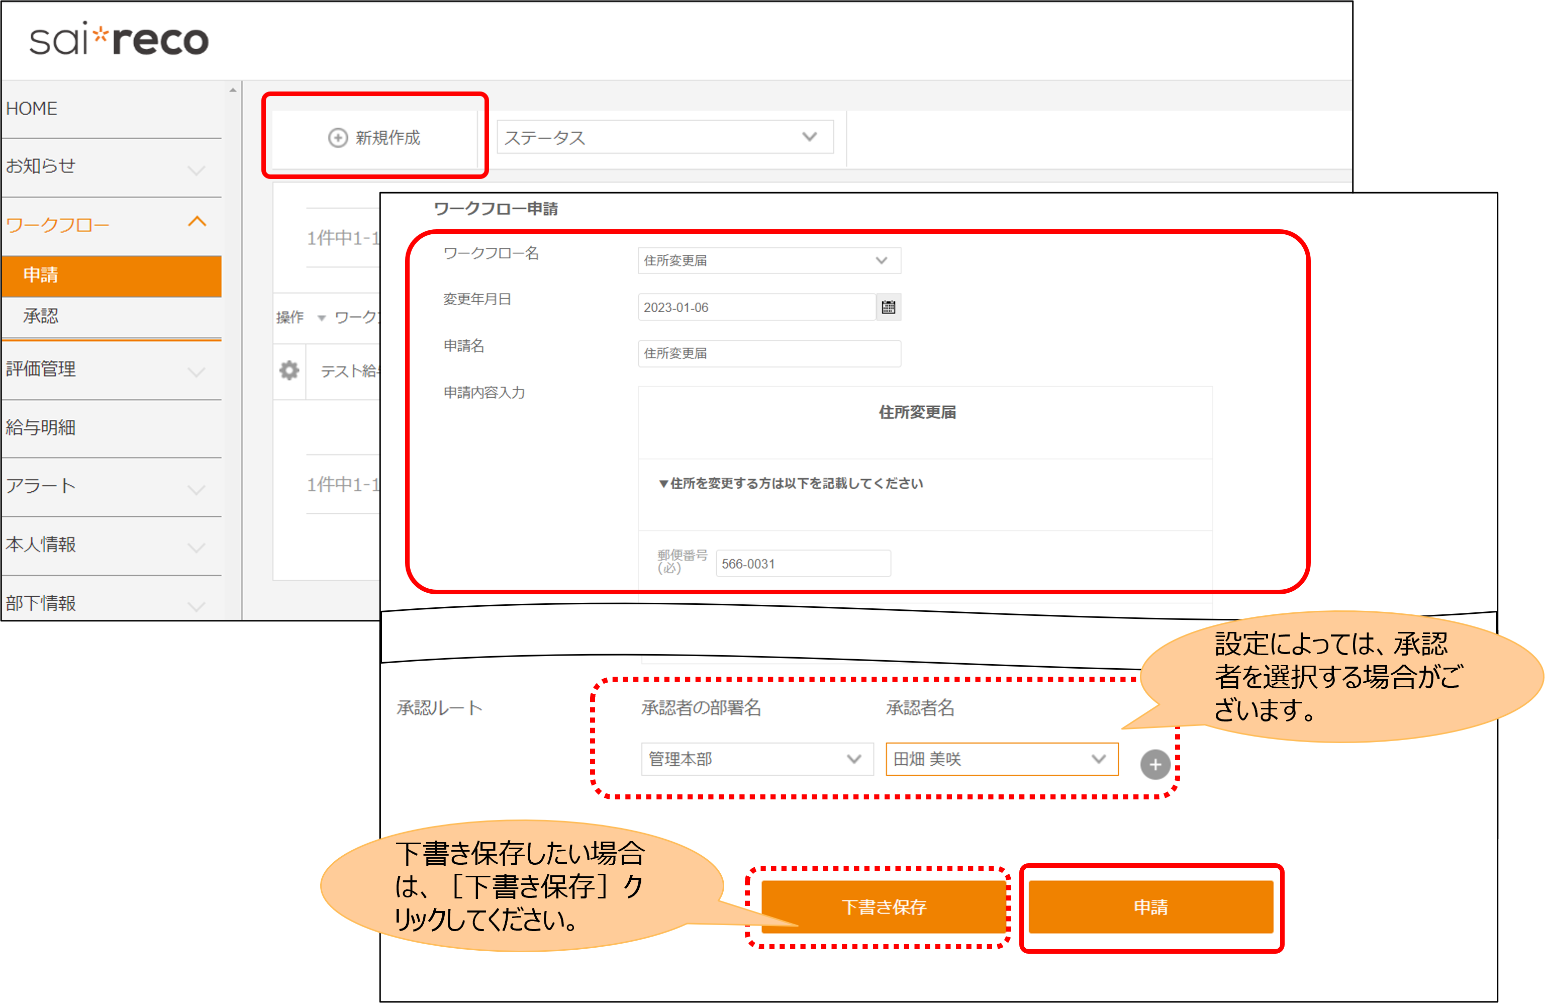The width and height of the screenshot is (1545, 1003).
Task: Open calendar picker for 変更年月日
Action: 888,307
